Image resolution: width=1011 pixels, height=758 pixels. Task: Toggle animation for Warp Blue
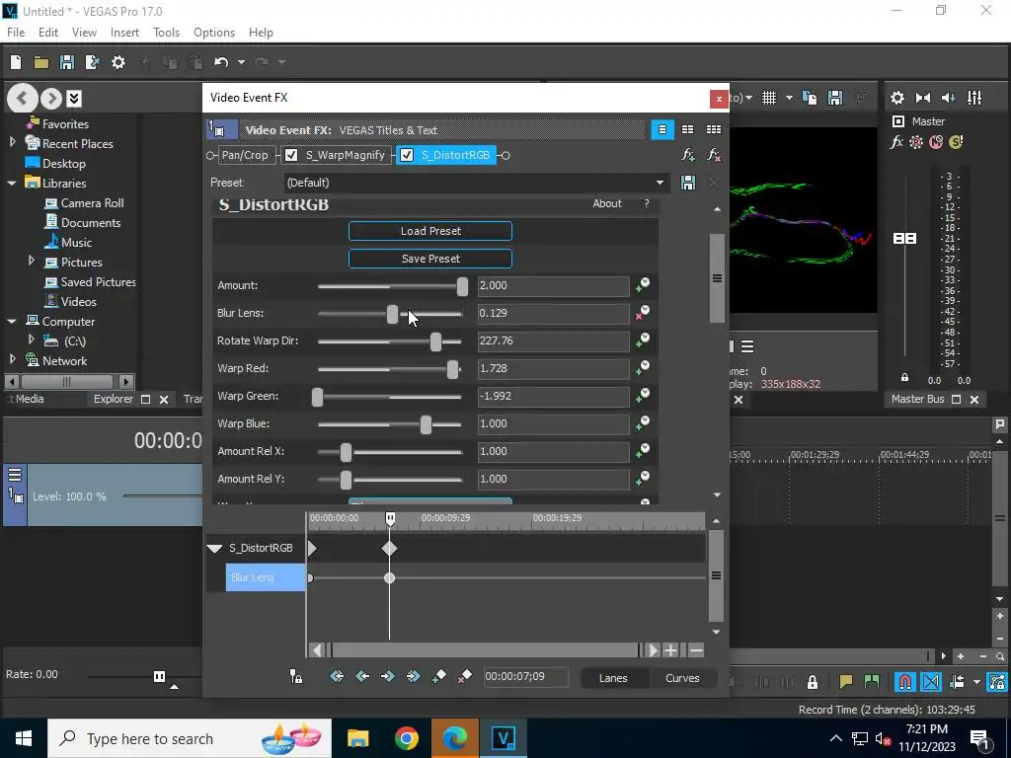coord(643,423)
